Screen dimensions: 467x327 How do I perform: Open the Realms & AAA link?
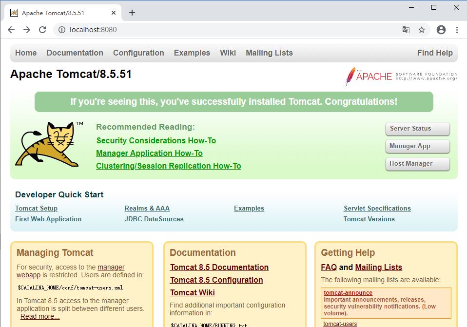(147, 209)
